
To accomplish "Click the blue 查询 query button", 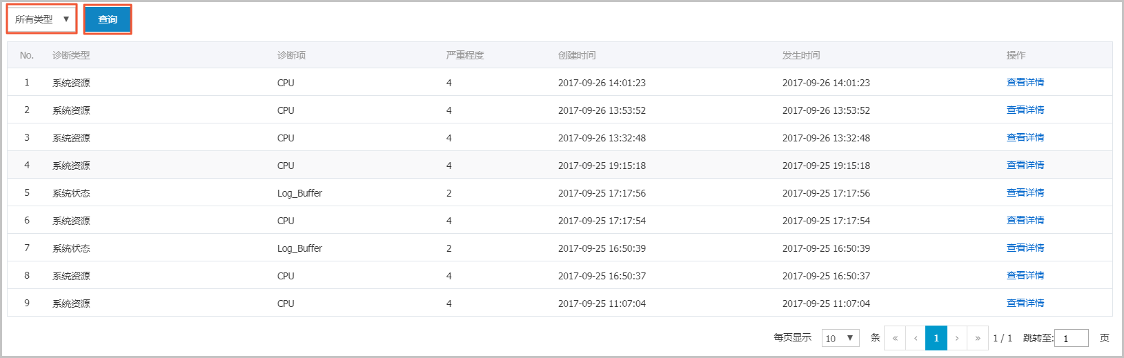I will coord(108,19).
